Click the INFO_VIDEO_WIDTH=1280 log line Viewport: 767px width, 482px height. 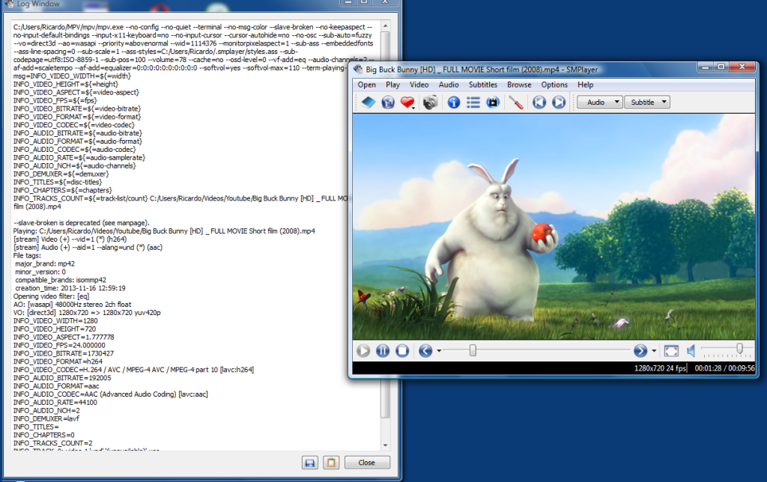(55, 320)
